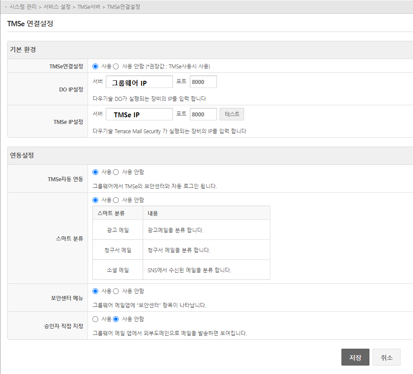Select '사용 안함' for TMSe연결설정
This screenshot has height=374, width=413.
(116, 66)
